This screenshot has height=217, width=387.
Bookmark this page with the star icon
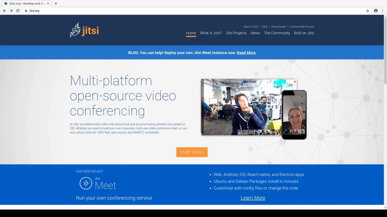[368, 11]
